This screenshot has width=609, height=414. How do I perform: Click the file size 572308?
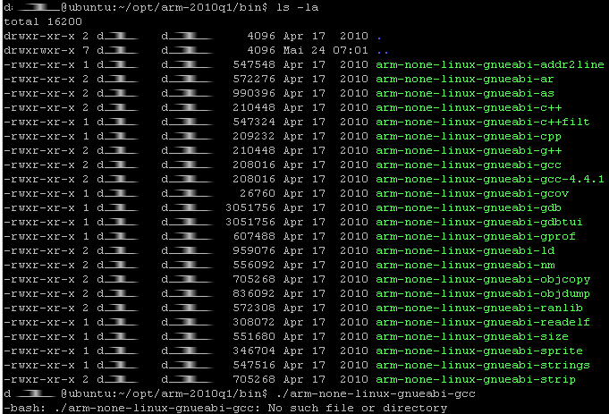254,308
